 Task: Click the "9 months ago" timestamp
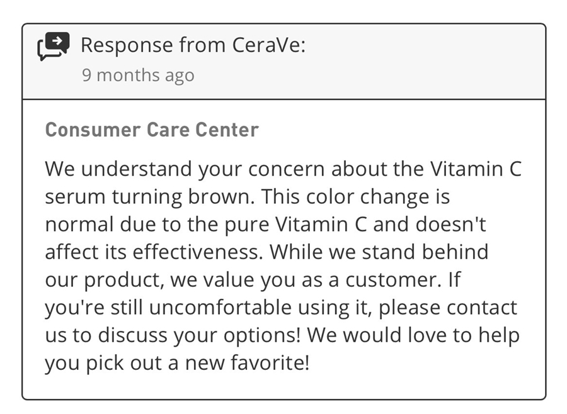(x=137, y=76)
